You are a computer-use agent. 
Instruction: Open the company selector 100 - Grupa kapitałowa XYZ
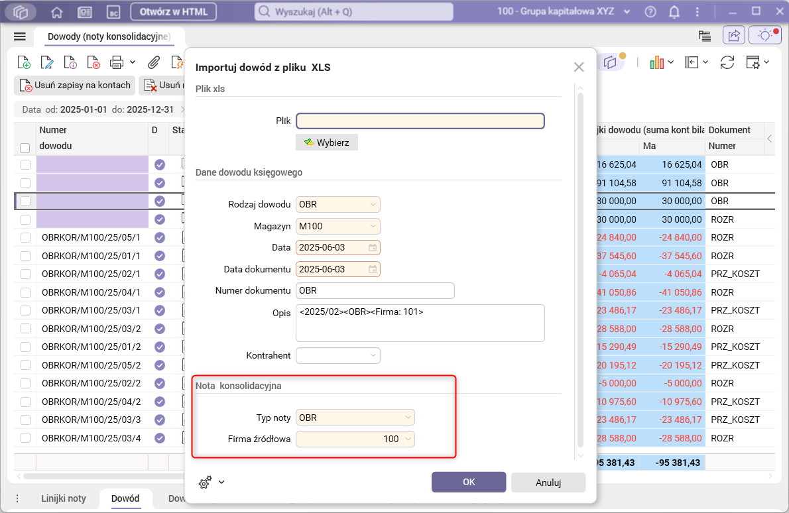pos(564,11)
